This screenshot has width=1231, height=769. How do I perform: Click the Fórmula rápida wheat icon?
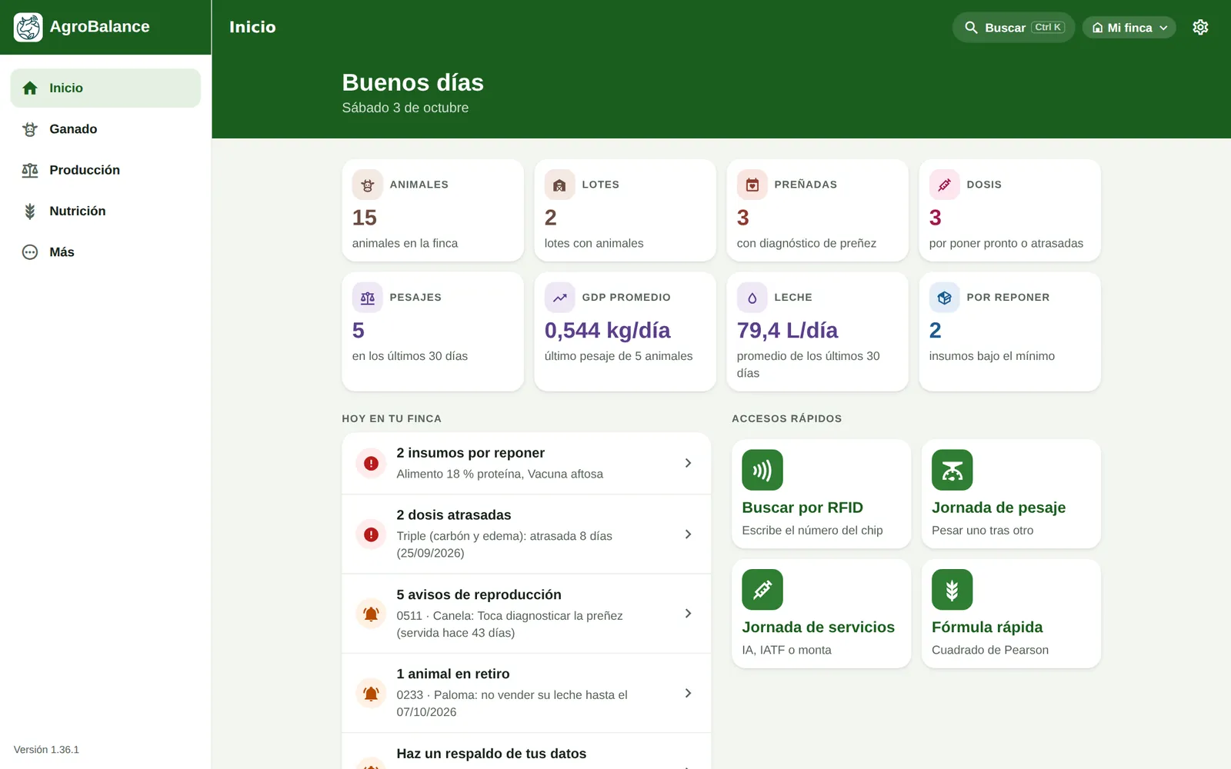952,590
